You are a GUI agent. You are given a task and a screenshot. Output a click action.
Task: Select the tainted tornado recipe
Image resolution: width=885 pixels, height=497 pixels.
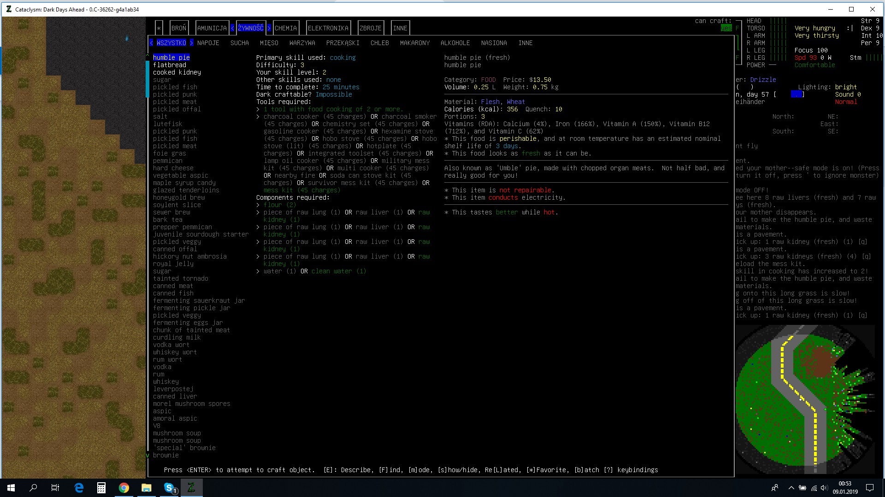[x=181, y=278]
